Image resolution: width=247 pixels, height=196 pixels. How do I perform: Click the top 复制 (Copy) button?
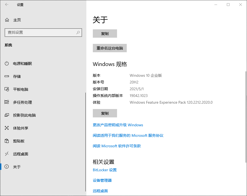[105, 33]
